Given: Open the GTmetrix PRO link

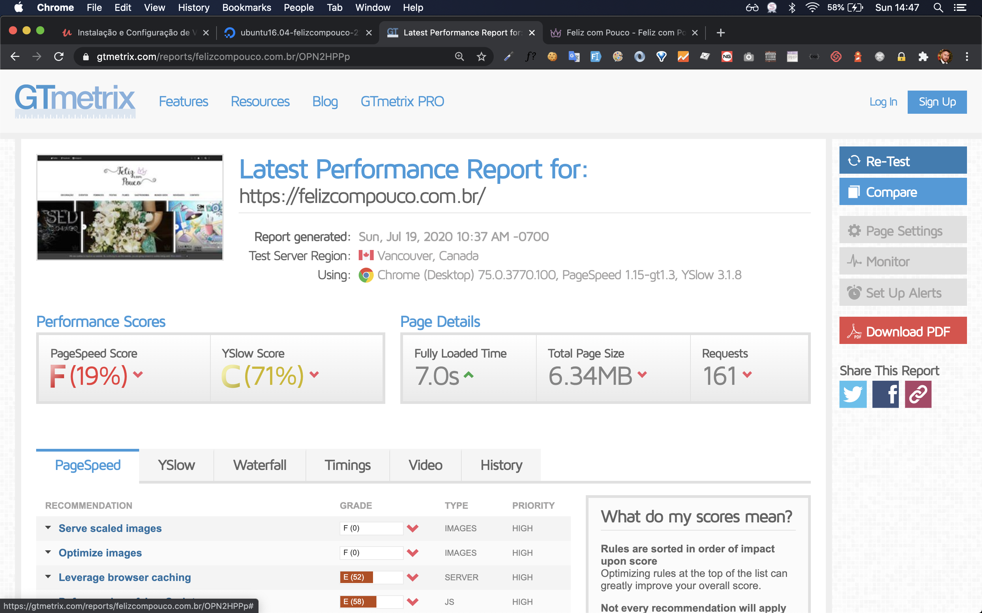Looking at the screenshot, I should click(x=402, y=101).
